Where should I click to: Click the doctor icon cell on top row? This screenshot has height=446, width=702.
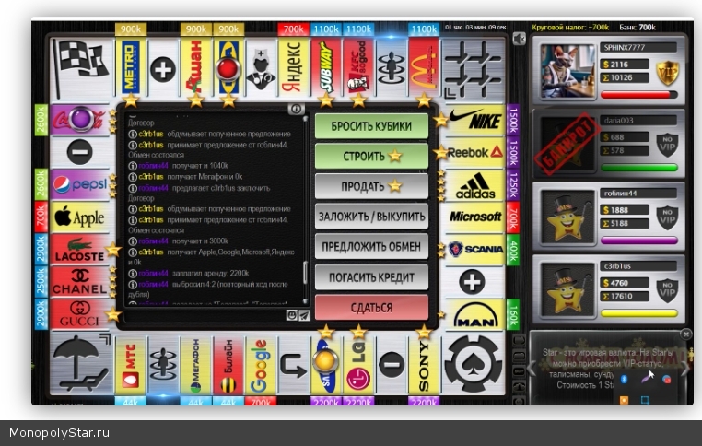pyautogui.click(x=261, y=69)
